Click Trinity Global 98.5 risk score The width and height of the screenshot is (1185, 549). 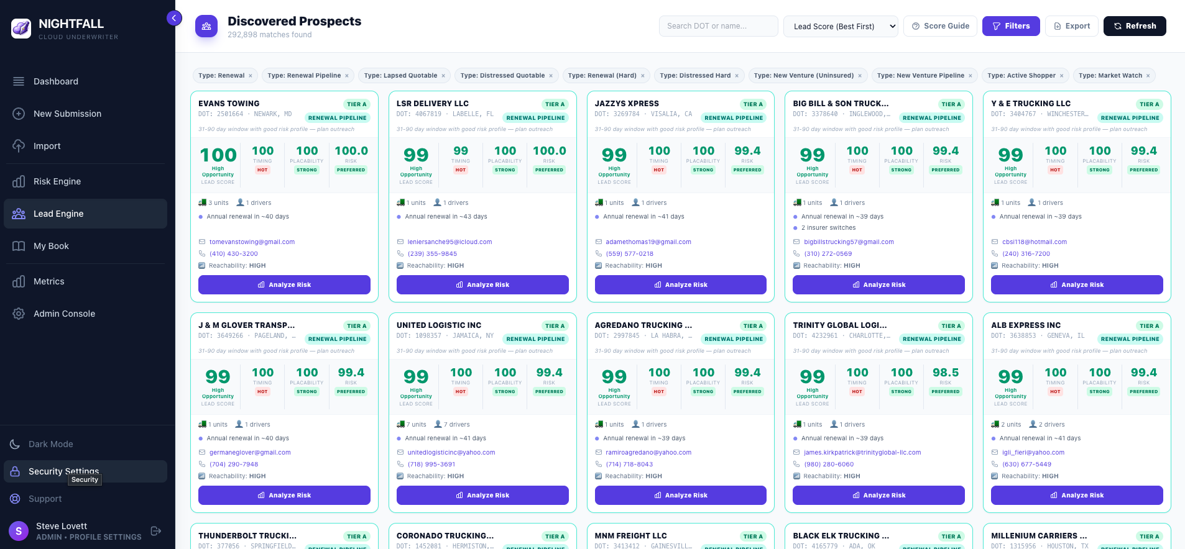point(945,373)
